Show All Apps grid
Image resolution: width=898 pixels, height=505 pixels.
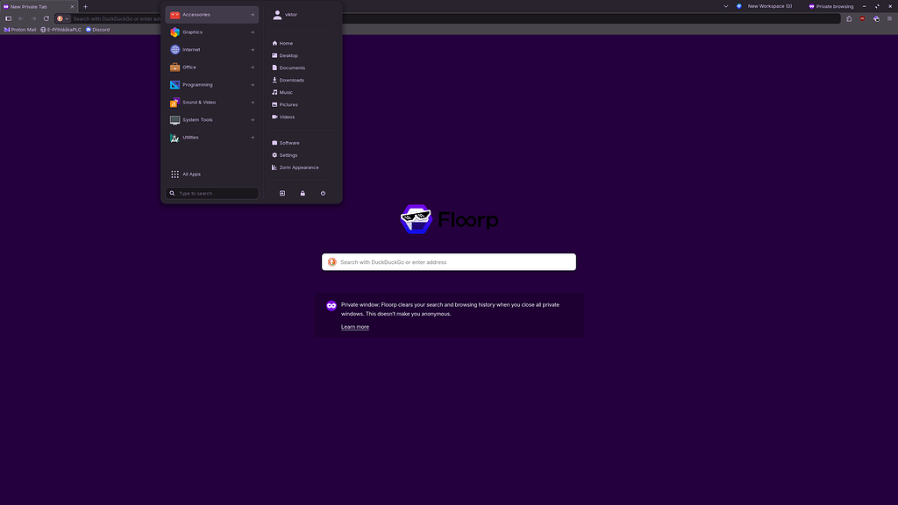pyautogui.click(x=211, y=174)
